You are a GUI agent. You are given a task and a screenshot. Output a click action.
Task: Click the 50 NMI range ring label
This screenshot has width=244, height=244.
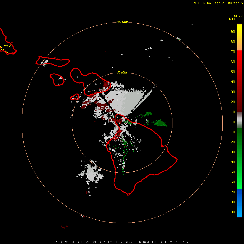(x=122, y=72)
